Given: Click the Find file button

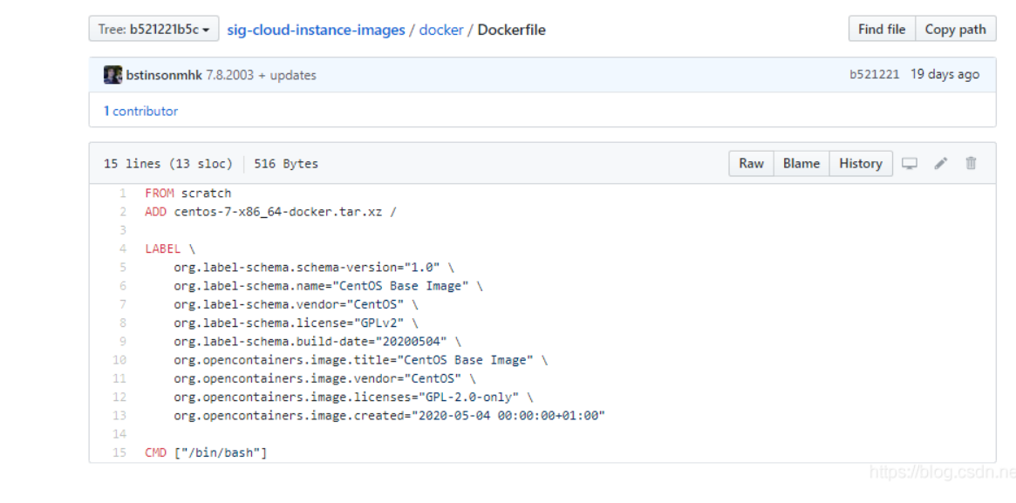Looking at the screenshot, I should pyautogui.click(x=881, y=30).
